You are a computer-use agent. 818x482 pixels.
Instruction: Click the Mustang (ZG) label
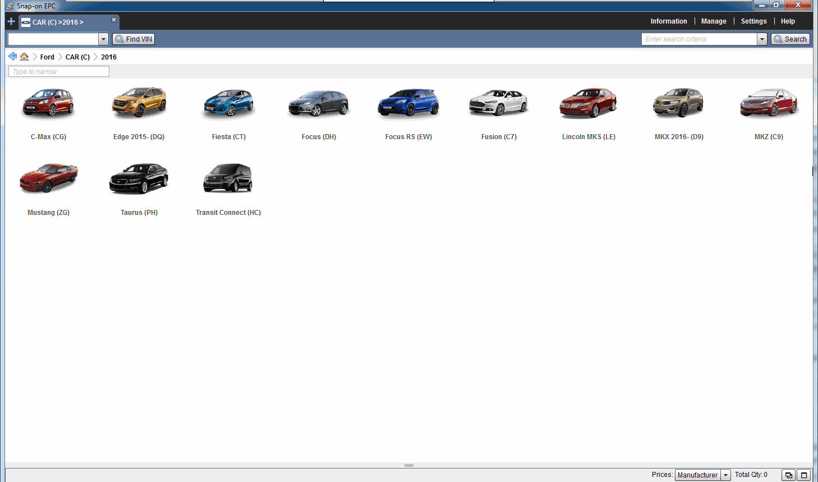pos(49,213)
